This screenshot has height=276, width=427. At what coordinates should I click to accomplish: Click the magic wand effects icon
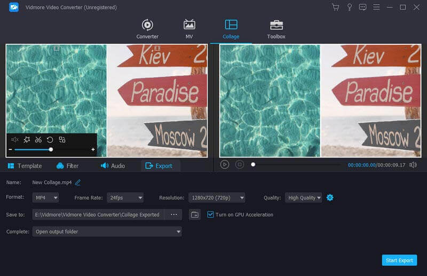click(27, 140)
